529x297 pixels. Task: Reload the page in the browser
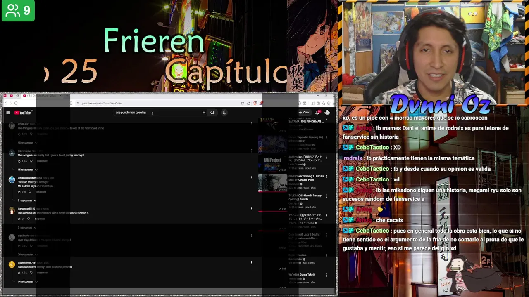(16, 103)
